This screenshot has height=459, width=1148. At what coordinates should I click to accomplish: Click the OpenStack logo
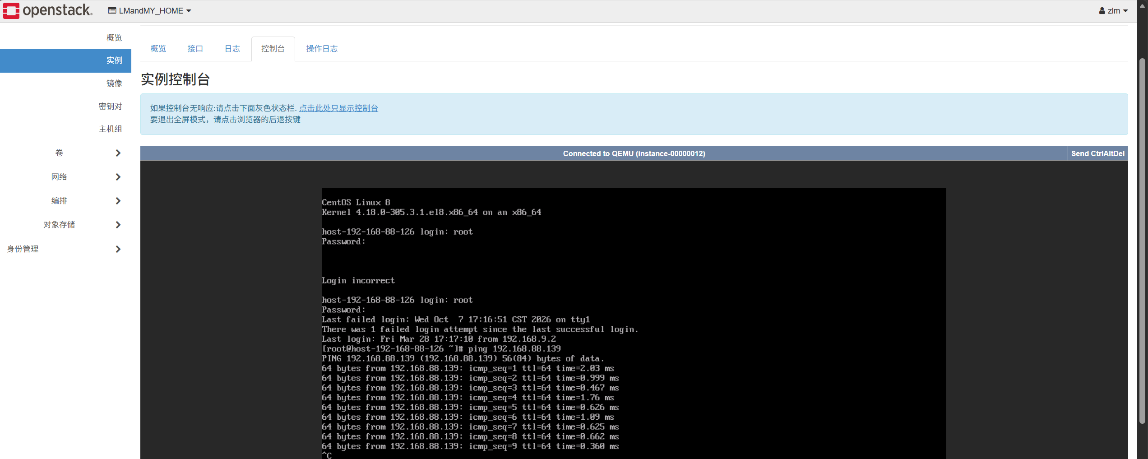tap(47, 10)
